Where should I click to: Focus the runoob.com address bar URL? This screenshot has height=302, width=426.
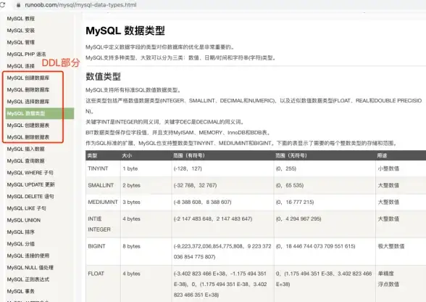[80, 5]
